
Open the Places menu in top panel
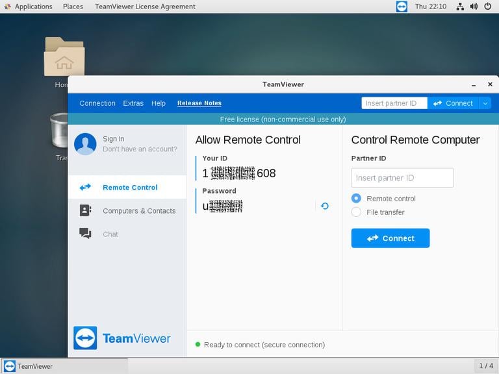pos(73,6)
